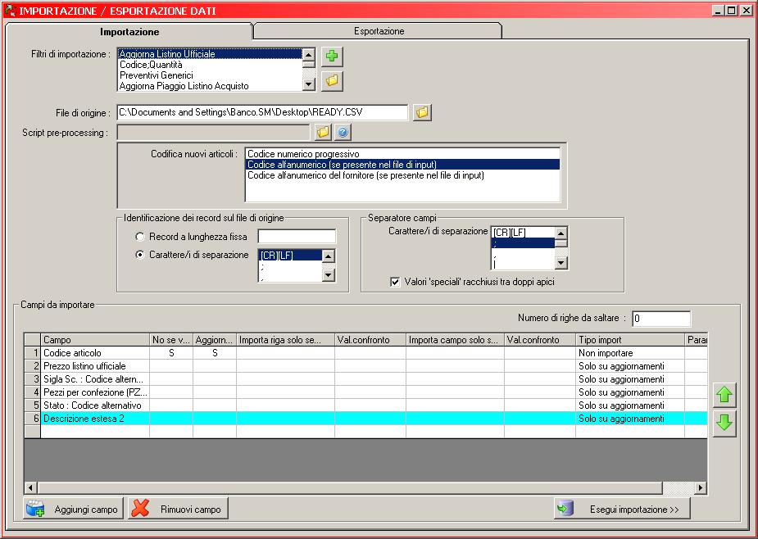Screen dimensions: 758x539
Task: Click row number 6 header cell
Action: coord(33,418)
